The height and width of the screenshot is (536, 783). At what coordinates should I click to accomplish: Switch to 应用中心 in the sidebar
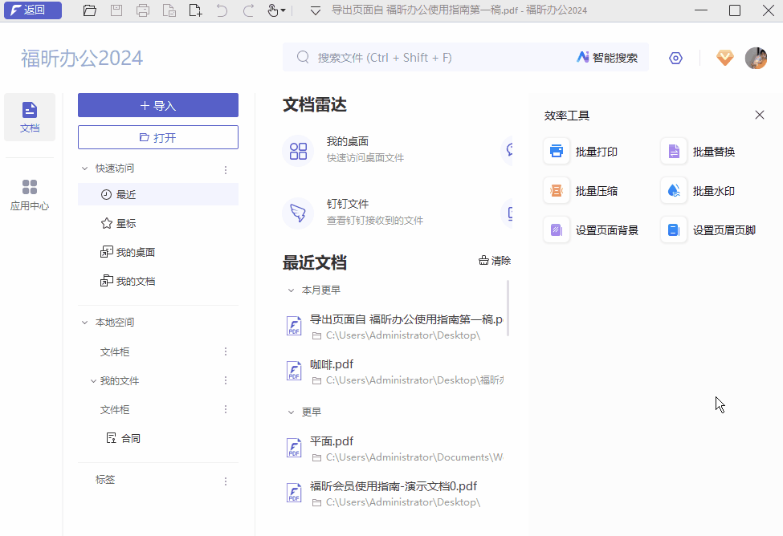[30, 193]
